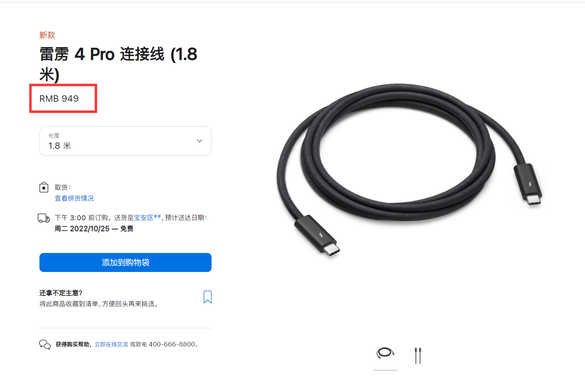Screen dimensions: 585x387
Task: Expand the 长度 length dropdown chevron
Action: coord(200,141)
